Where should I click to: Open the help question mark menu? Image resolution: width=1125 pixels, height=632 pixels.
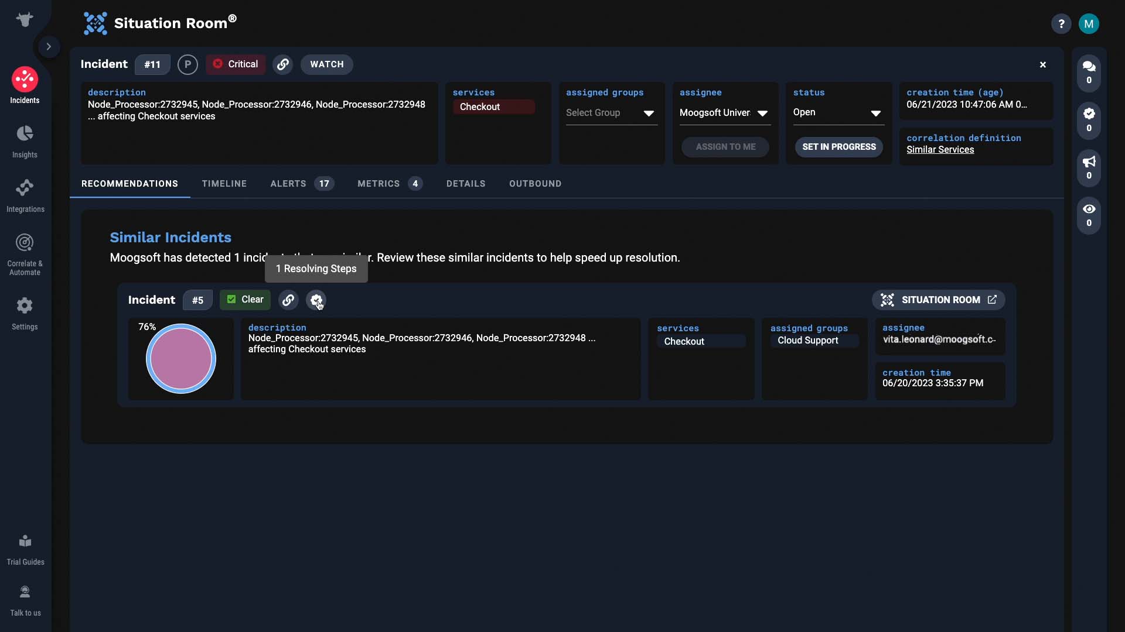(1061, 24)
